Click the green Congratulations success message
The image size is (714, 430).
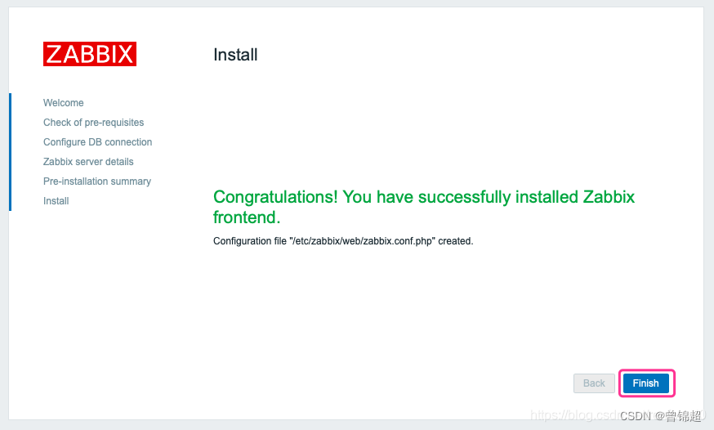[423, 207]
